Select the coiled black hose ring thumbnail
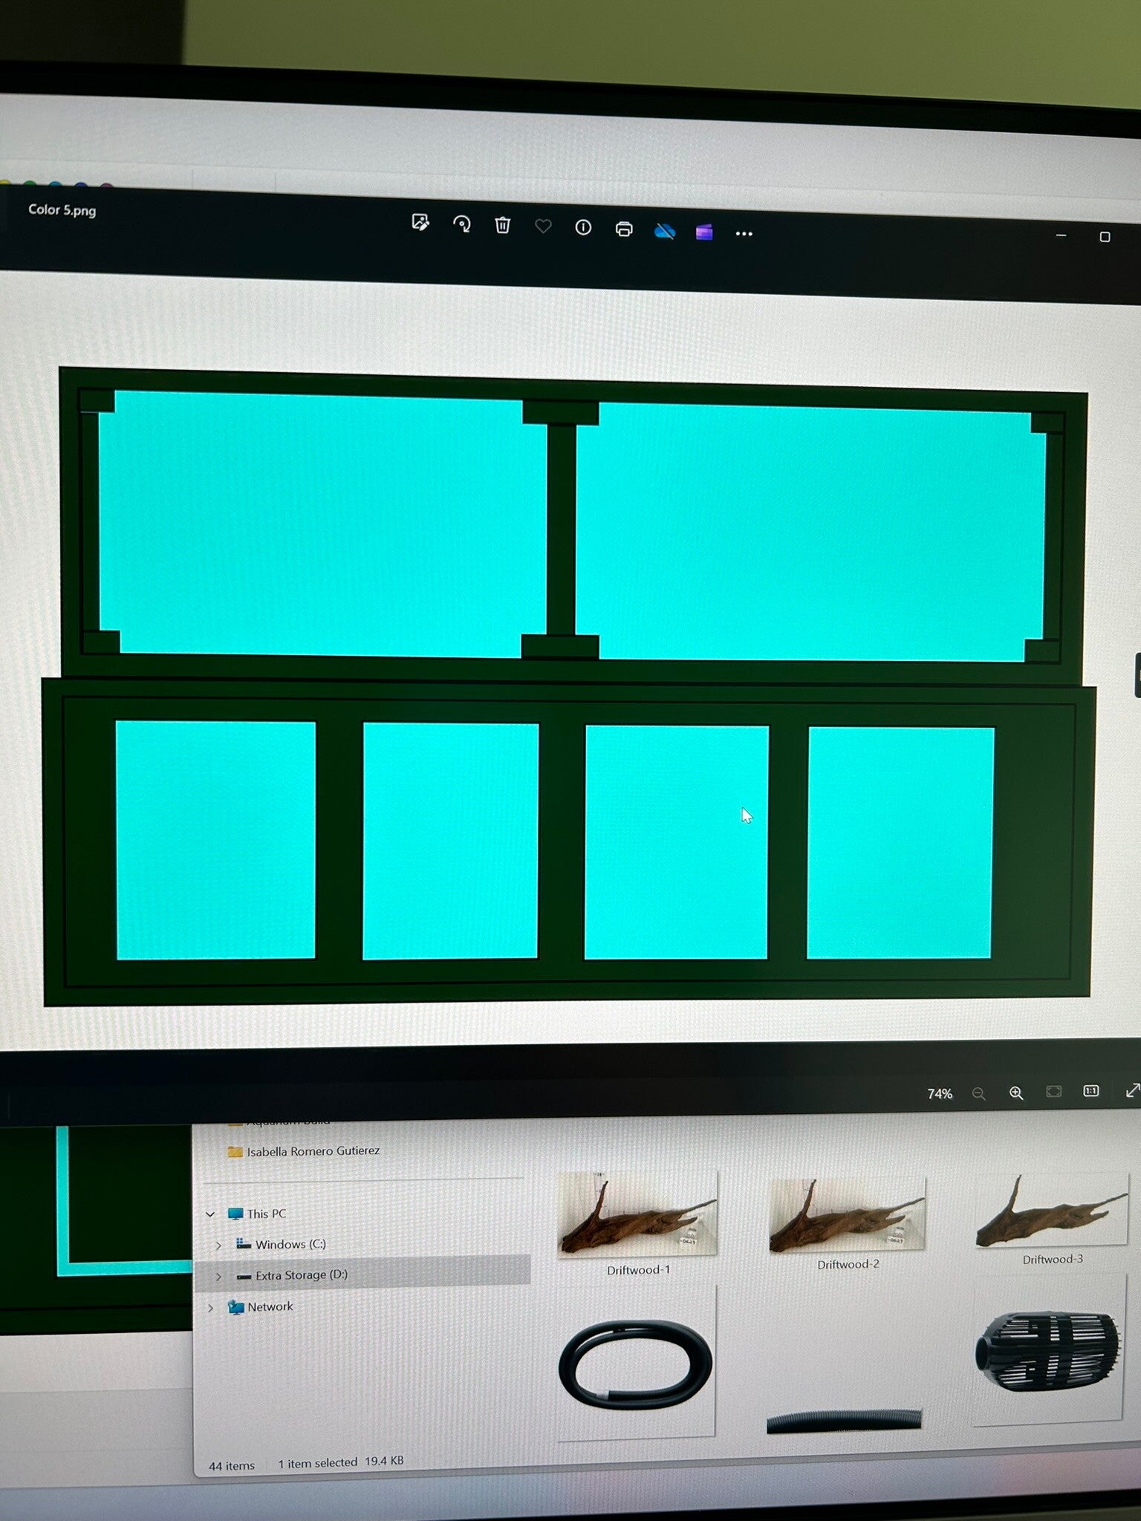The height and width of the screenshot is (1521, 1141). tap(636, 1364)
